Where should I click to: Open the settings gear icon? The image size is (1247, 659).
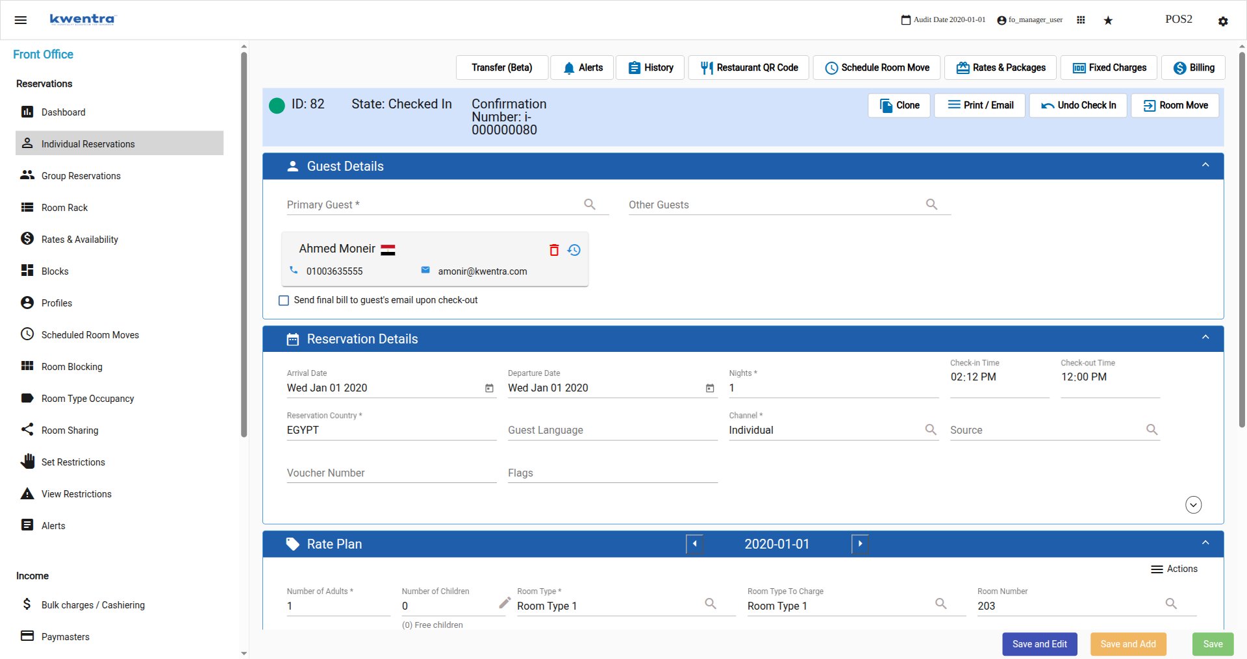pyautogui.click(x=1223, y=21)
